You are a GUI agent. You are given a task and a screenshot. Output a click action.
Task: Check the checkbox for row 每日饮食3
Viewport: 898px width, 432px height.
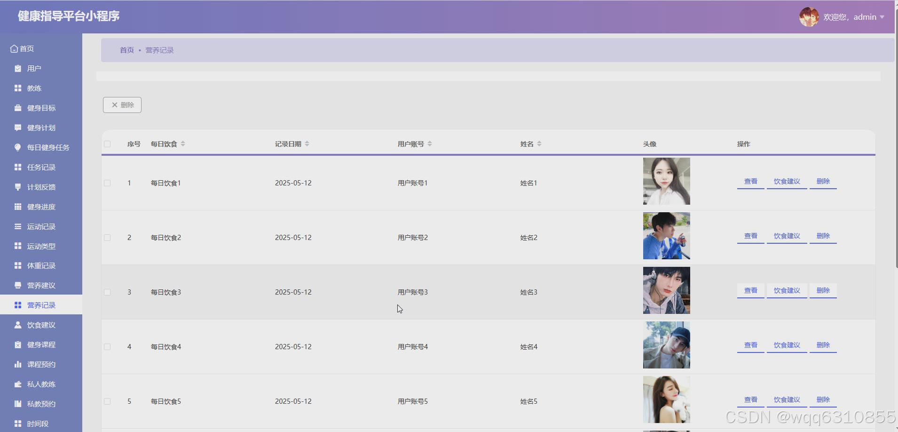pos(107,292)
